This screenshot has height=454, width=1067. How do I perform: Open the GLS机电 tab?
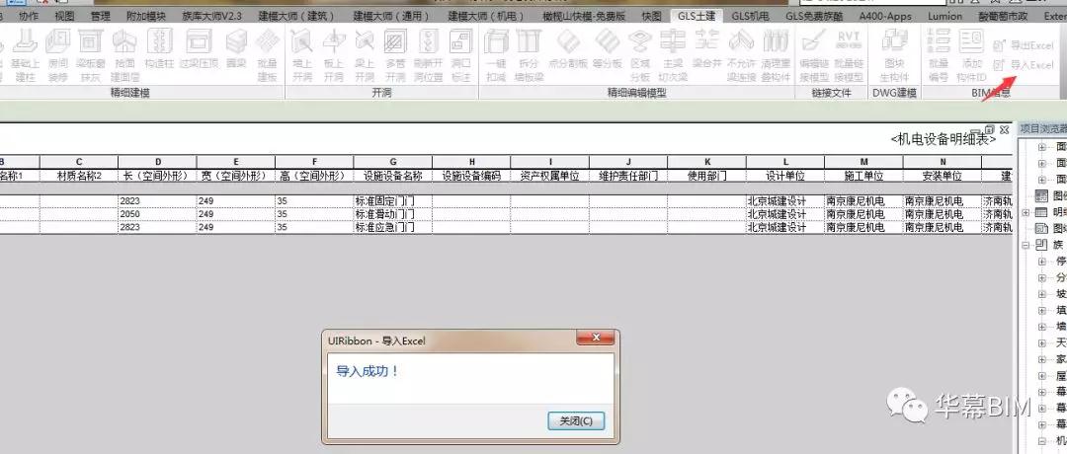pyautogui.click(x=750, y=16)
